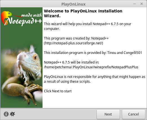The image size is (147, 120).
Task: Close the PlayOnLinux window
Action: coord(142,4)
